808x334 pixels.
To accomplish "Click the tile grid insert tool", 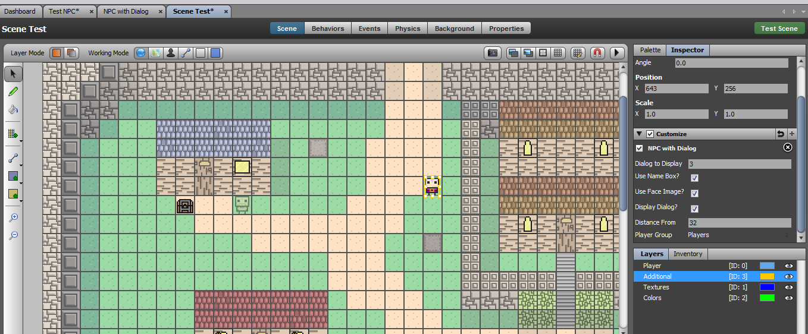I will (12, 134).
